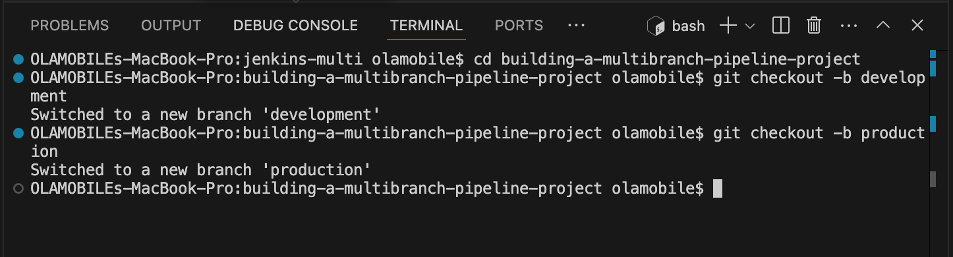Image resolution: width=953 pixels, height=257 pixels.
Task: Click the terminal scrollbar thumb
Action: click(x=933, y=179)
